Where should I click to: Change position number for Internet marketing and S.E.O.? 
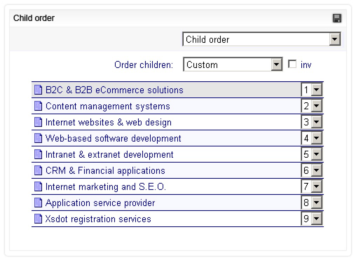[317, 186]
